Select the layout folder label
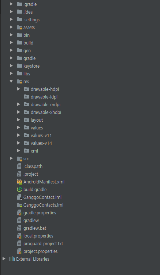 coord(37,120)
